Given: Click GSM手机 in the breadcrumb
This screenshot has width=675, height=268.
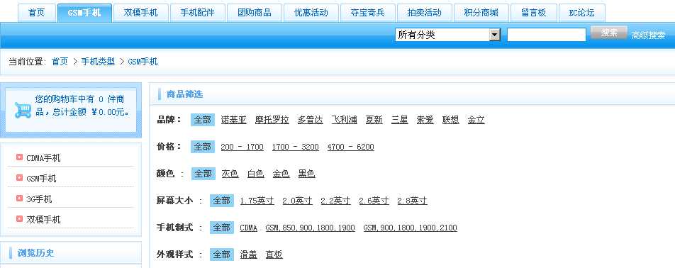Looking at the screenshot, I should (x=143, y=62).
